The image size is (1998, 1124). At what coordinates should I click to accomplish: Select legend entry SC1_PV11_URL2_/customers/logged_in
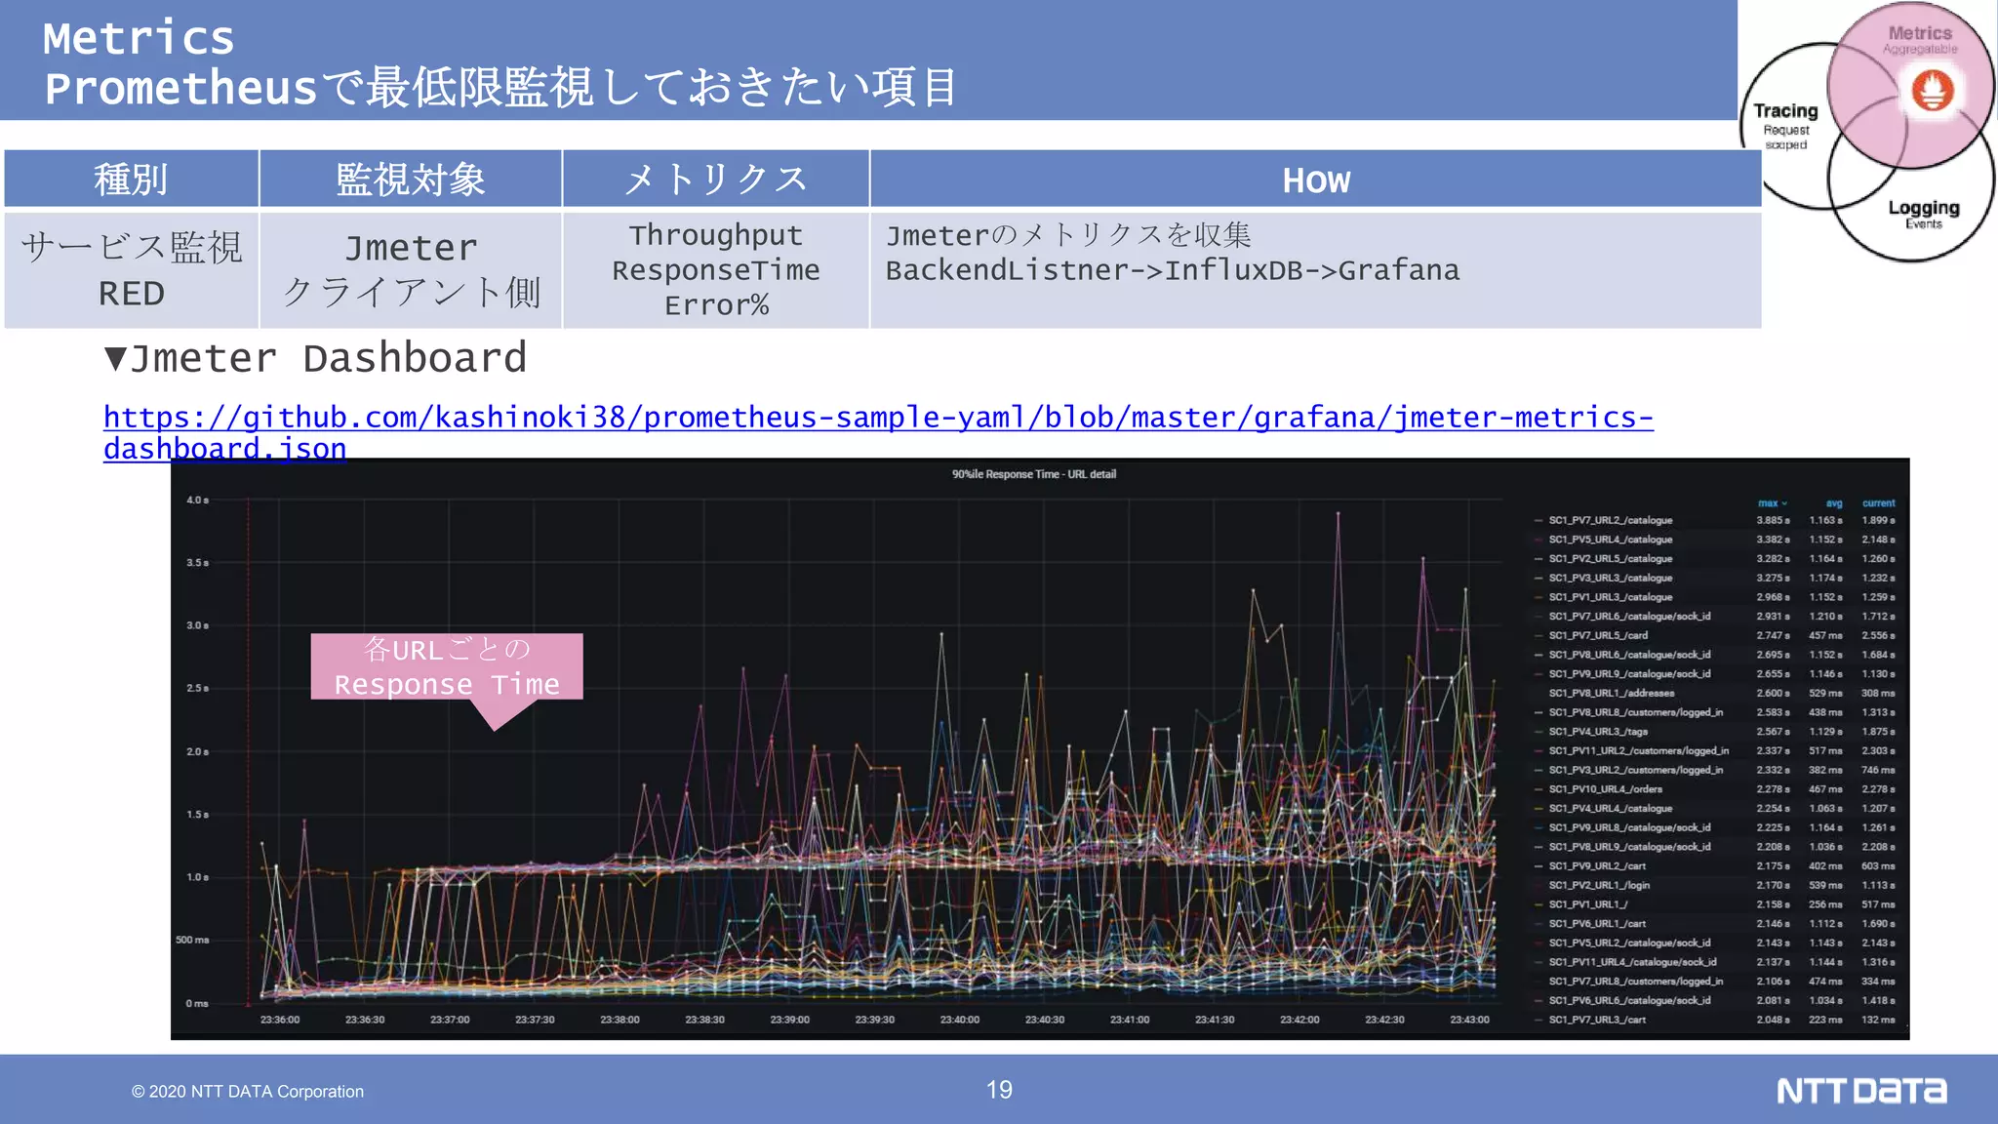click(1639, 750)
